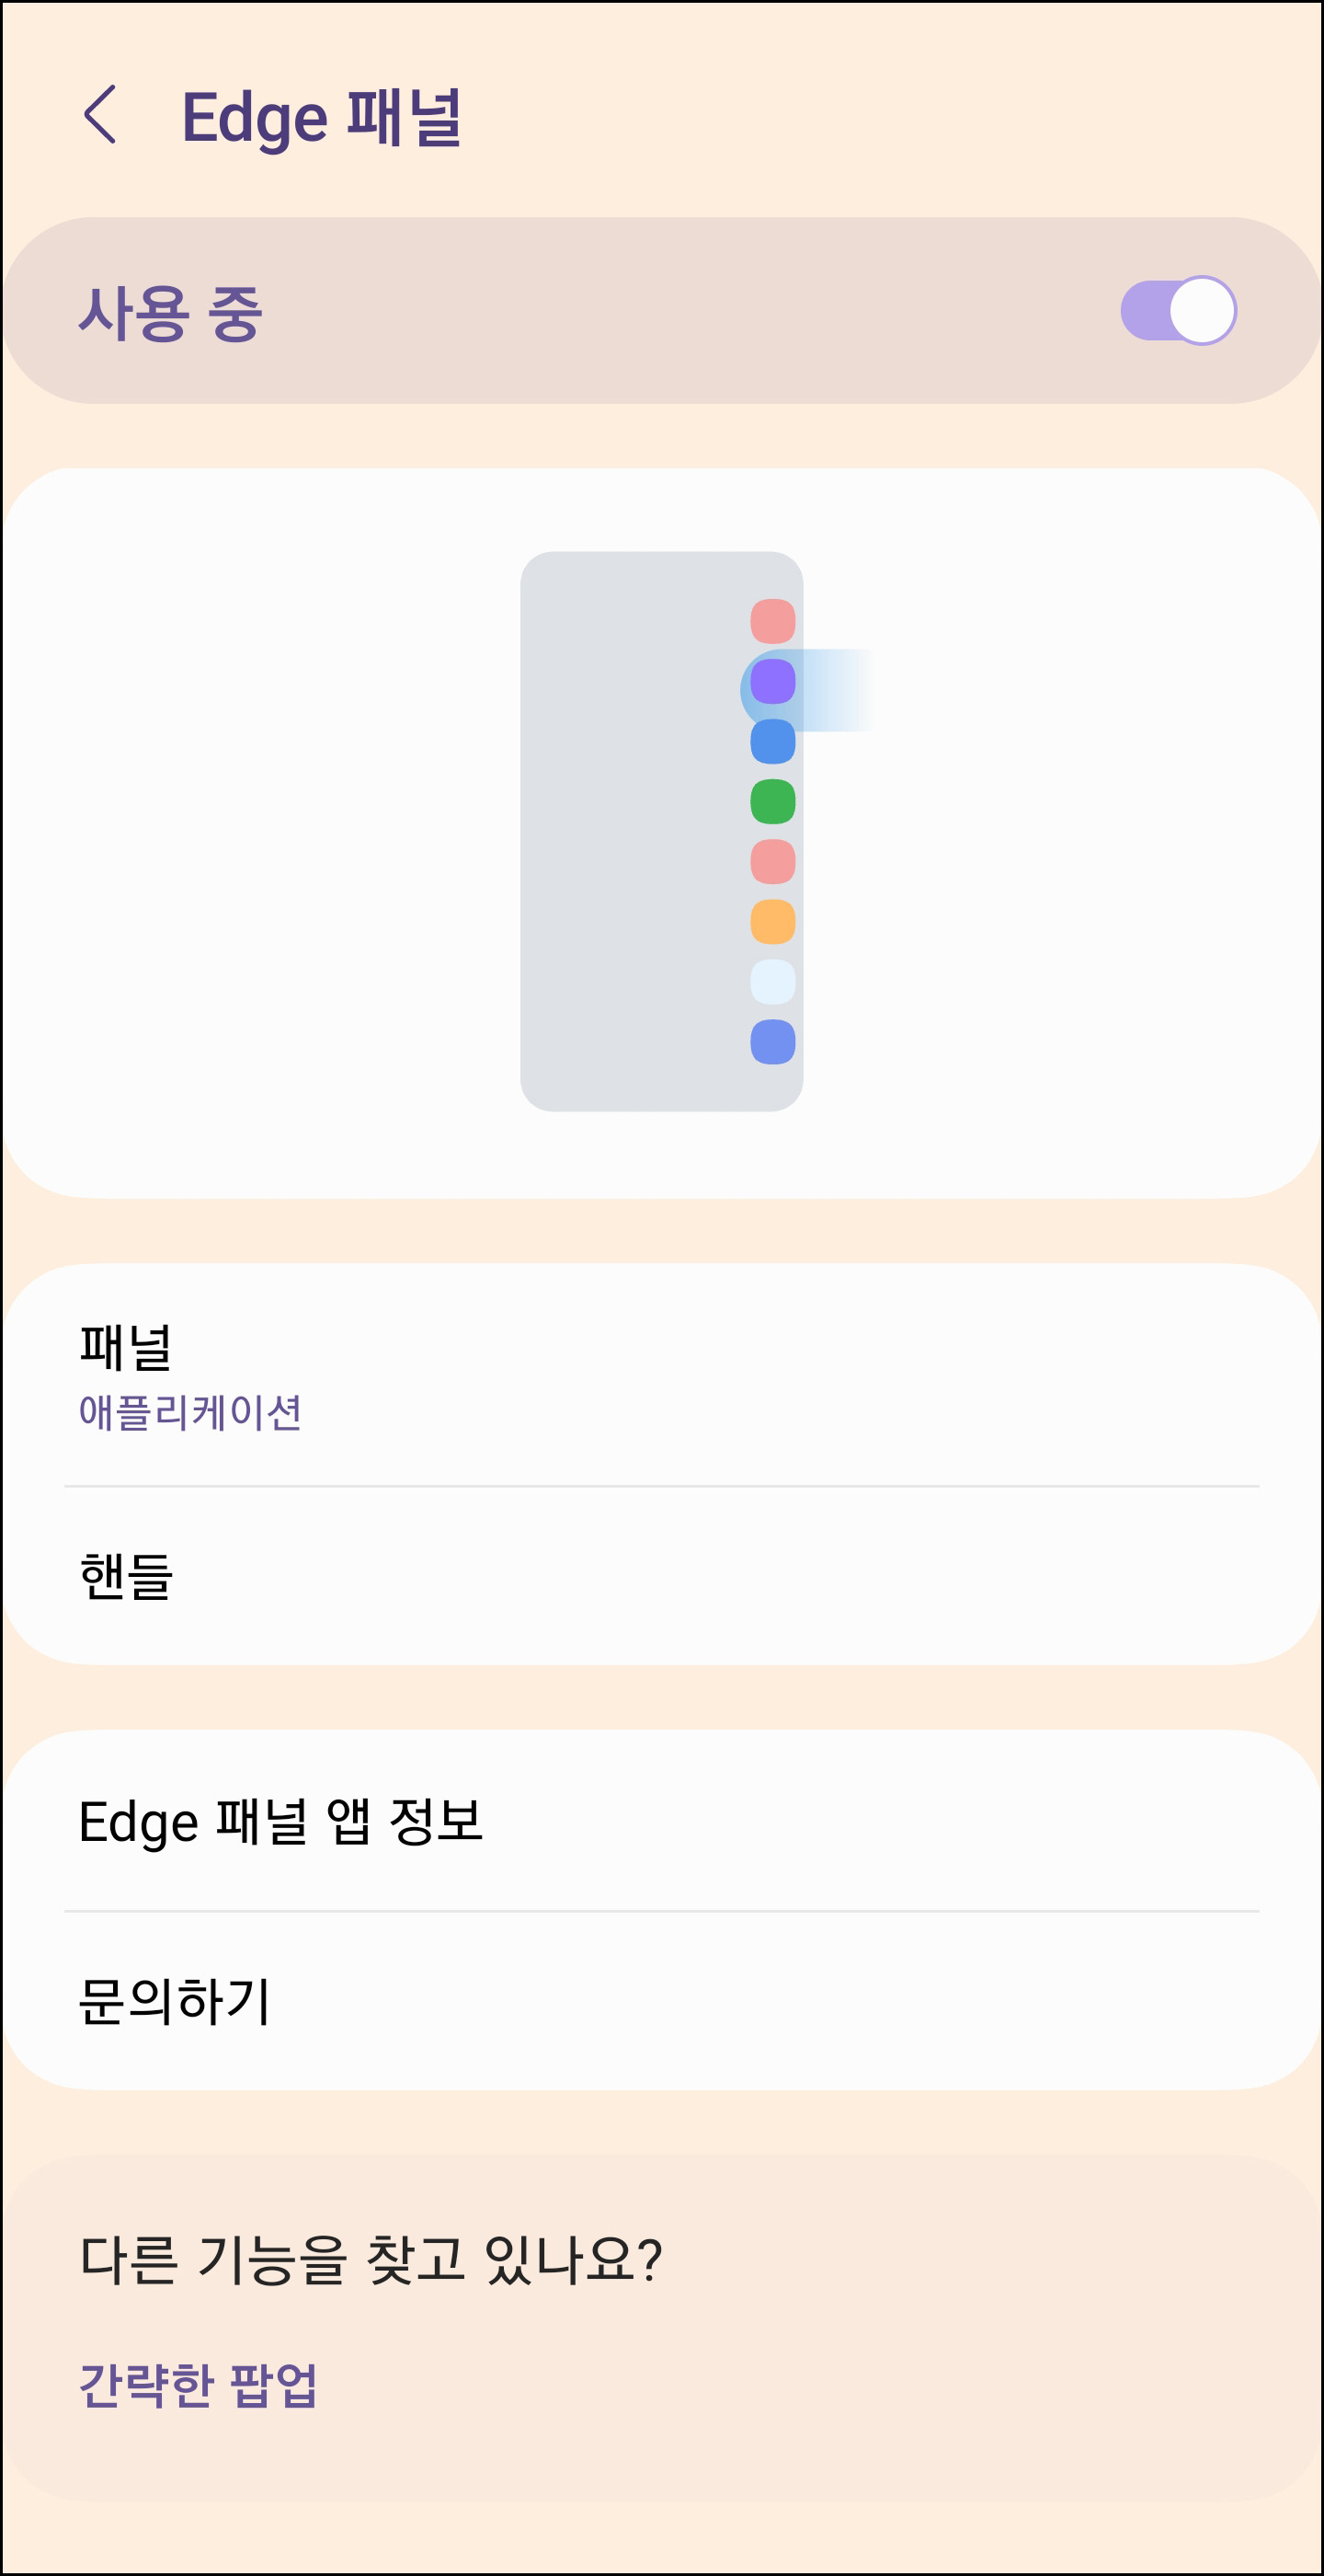Open Edge 패널 앱 정보

661,1821
